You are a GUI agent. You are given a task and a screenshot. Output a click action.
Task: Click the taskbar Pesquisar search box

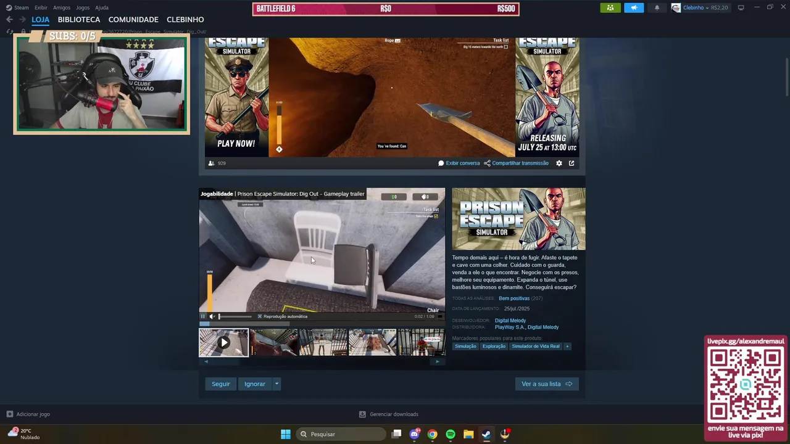click(x=341, y=434)
